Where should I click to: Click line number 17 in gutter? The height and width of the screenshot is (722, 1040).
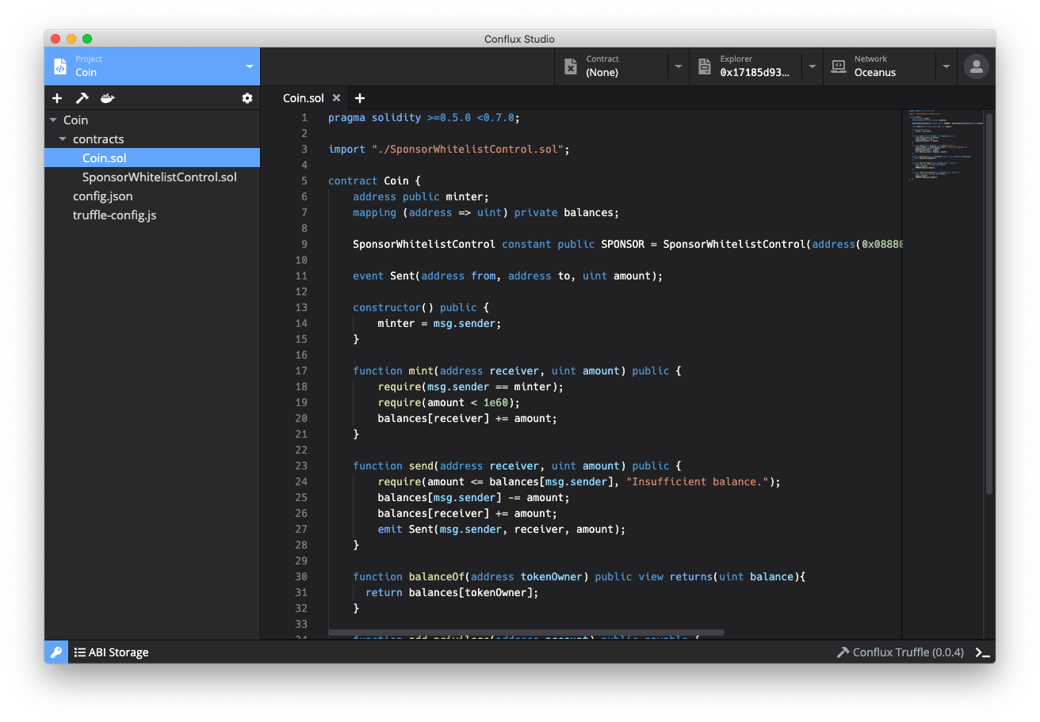click(301, 370)
